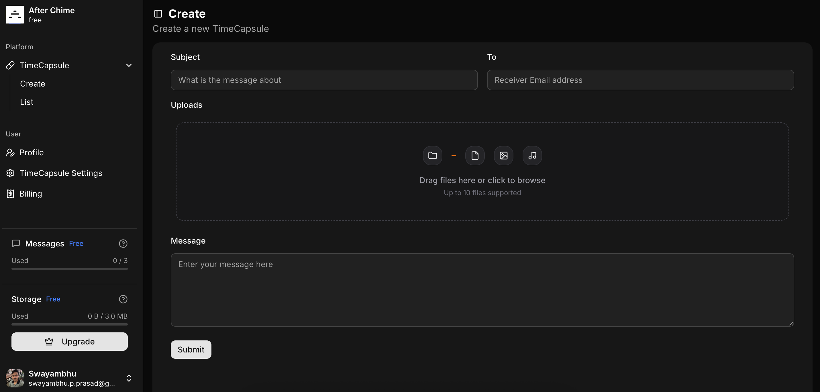Screen dimensions: 820x392
Task: Click the Messages help question mark icon
Action: pos(123,243)
